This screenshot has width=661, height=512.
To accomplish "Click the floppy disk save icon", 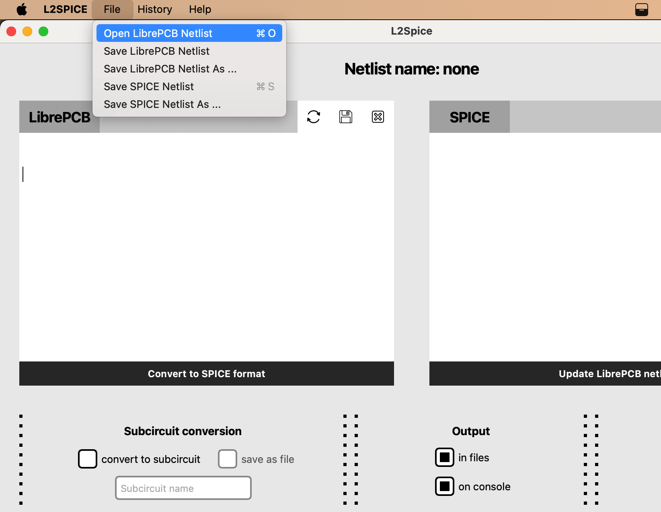I will [346, 117].
